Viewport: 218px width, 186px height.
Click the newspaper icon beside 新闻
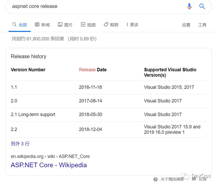pos(37,24)
